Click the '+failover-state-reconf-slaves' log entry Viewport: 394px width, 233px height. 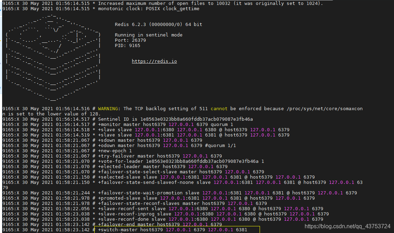[135, 204]
